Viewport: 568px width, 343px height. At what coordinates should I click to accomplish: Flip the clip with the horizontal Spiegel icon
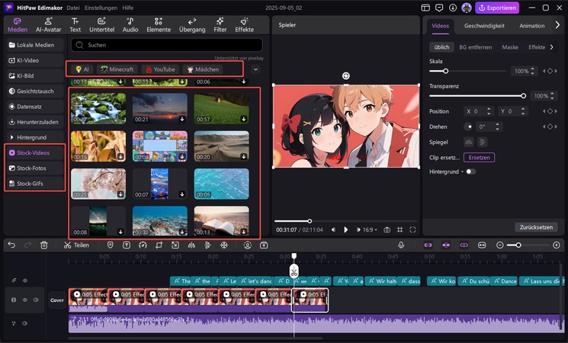click(469, 142)
